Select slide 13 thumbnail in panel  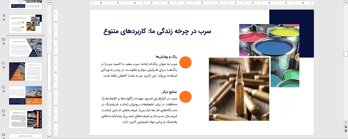coord(25,119)
